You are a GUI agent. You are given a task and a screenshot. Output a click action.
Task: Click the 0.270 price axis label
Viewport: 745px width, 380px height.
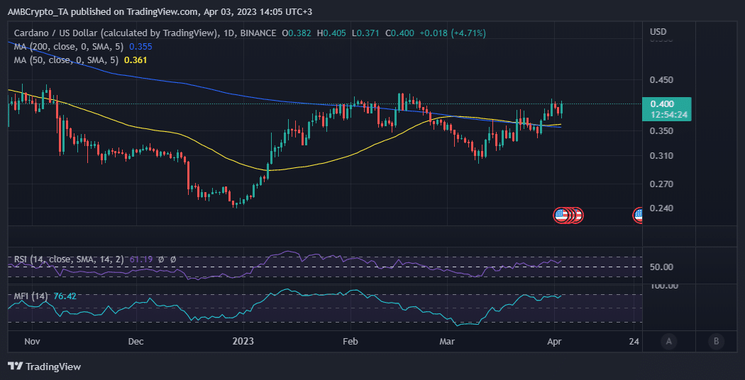[662, 184]
